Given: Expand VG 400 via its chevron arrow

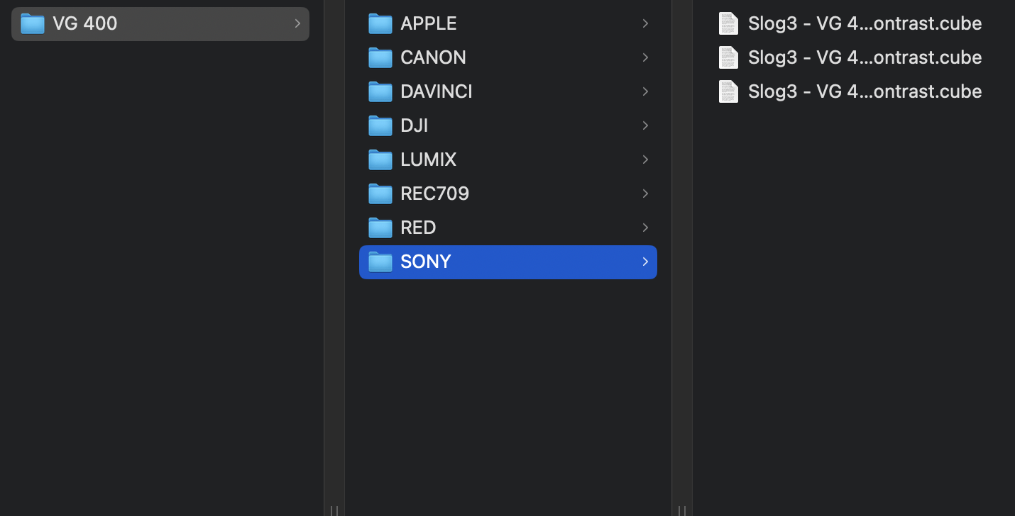Looking at the screenshot, I should point(297,23).
